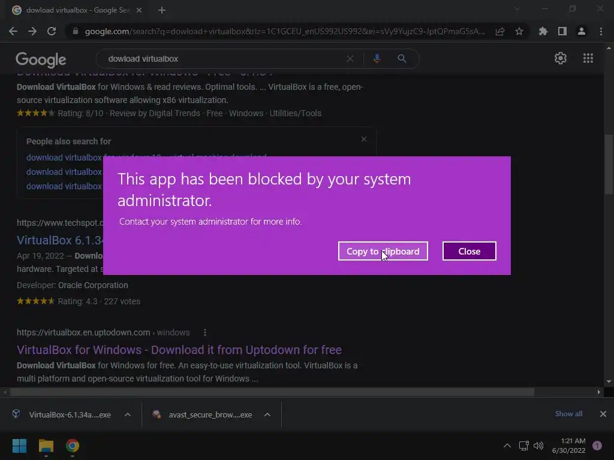Go forward in browser history
The height and width of the screenshot is (460, 614).
coord(32,31)
